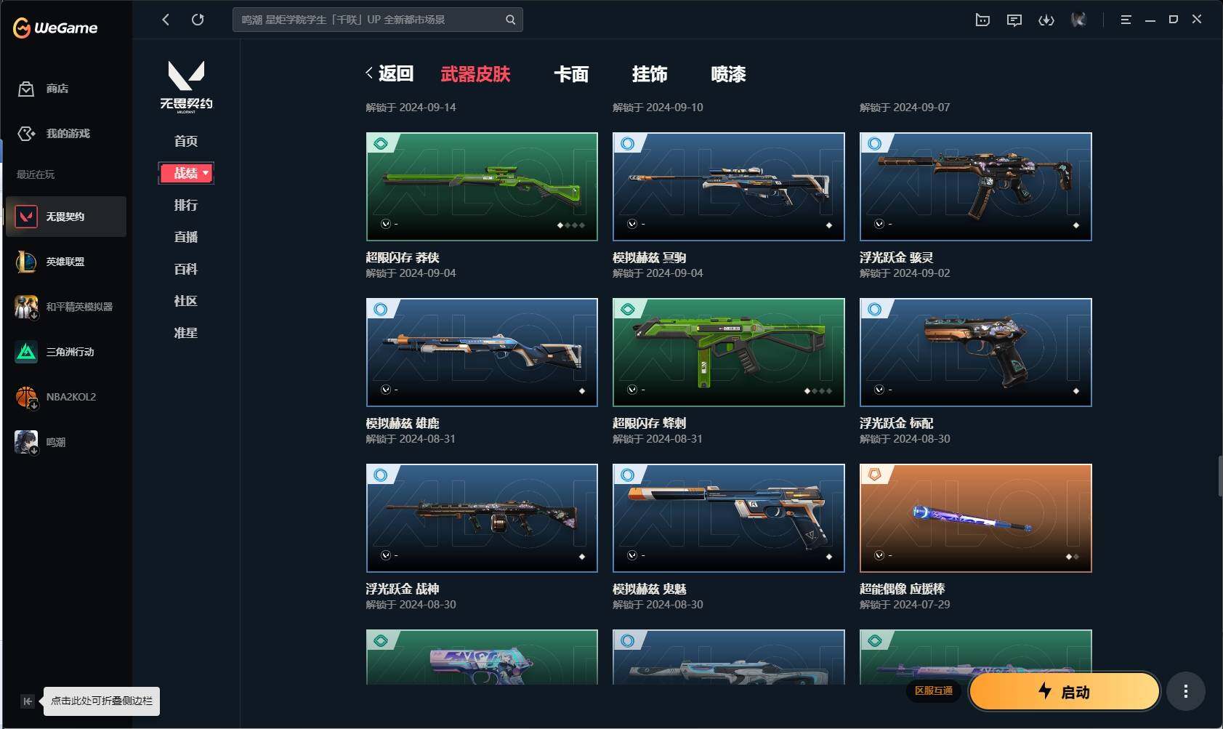Open the 模拟赫兹 鬼魅 skin thumbnail
Image resolution: width=1223 pixels, height=729 pixels.
coord(729,517)
